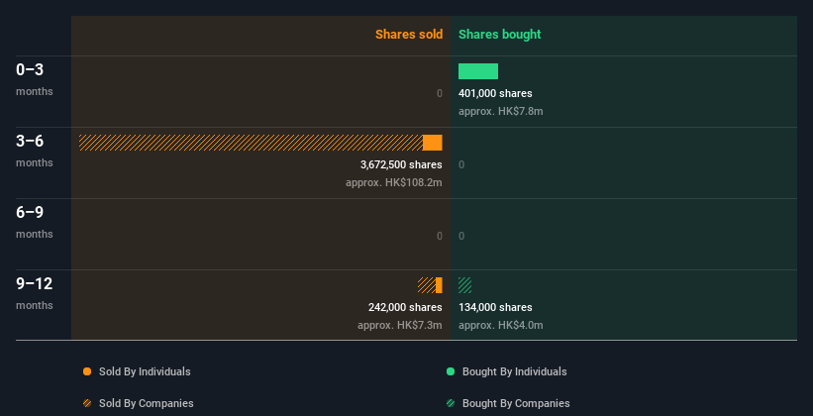Image resolution: width=813 pixels, height=416 pixels.
Task: Click the '134,000 shares' value
Action: tap(495, 307)
